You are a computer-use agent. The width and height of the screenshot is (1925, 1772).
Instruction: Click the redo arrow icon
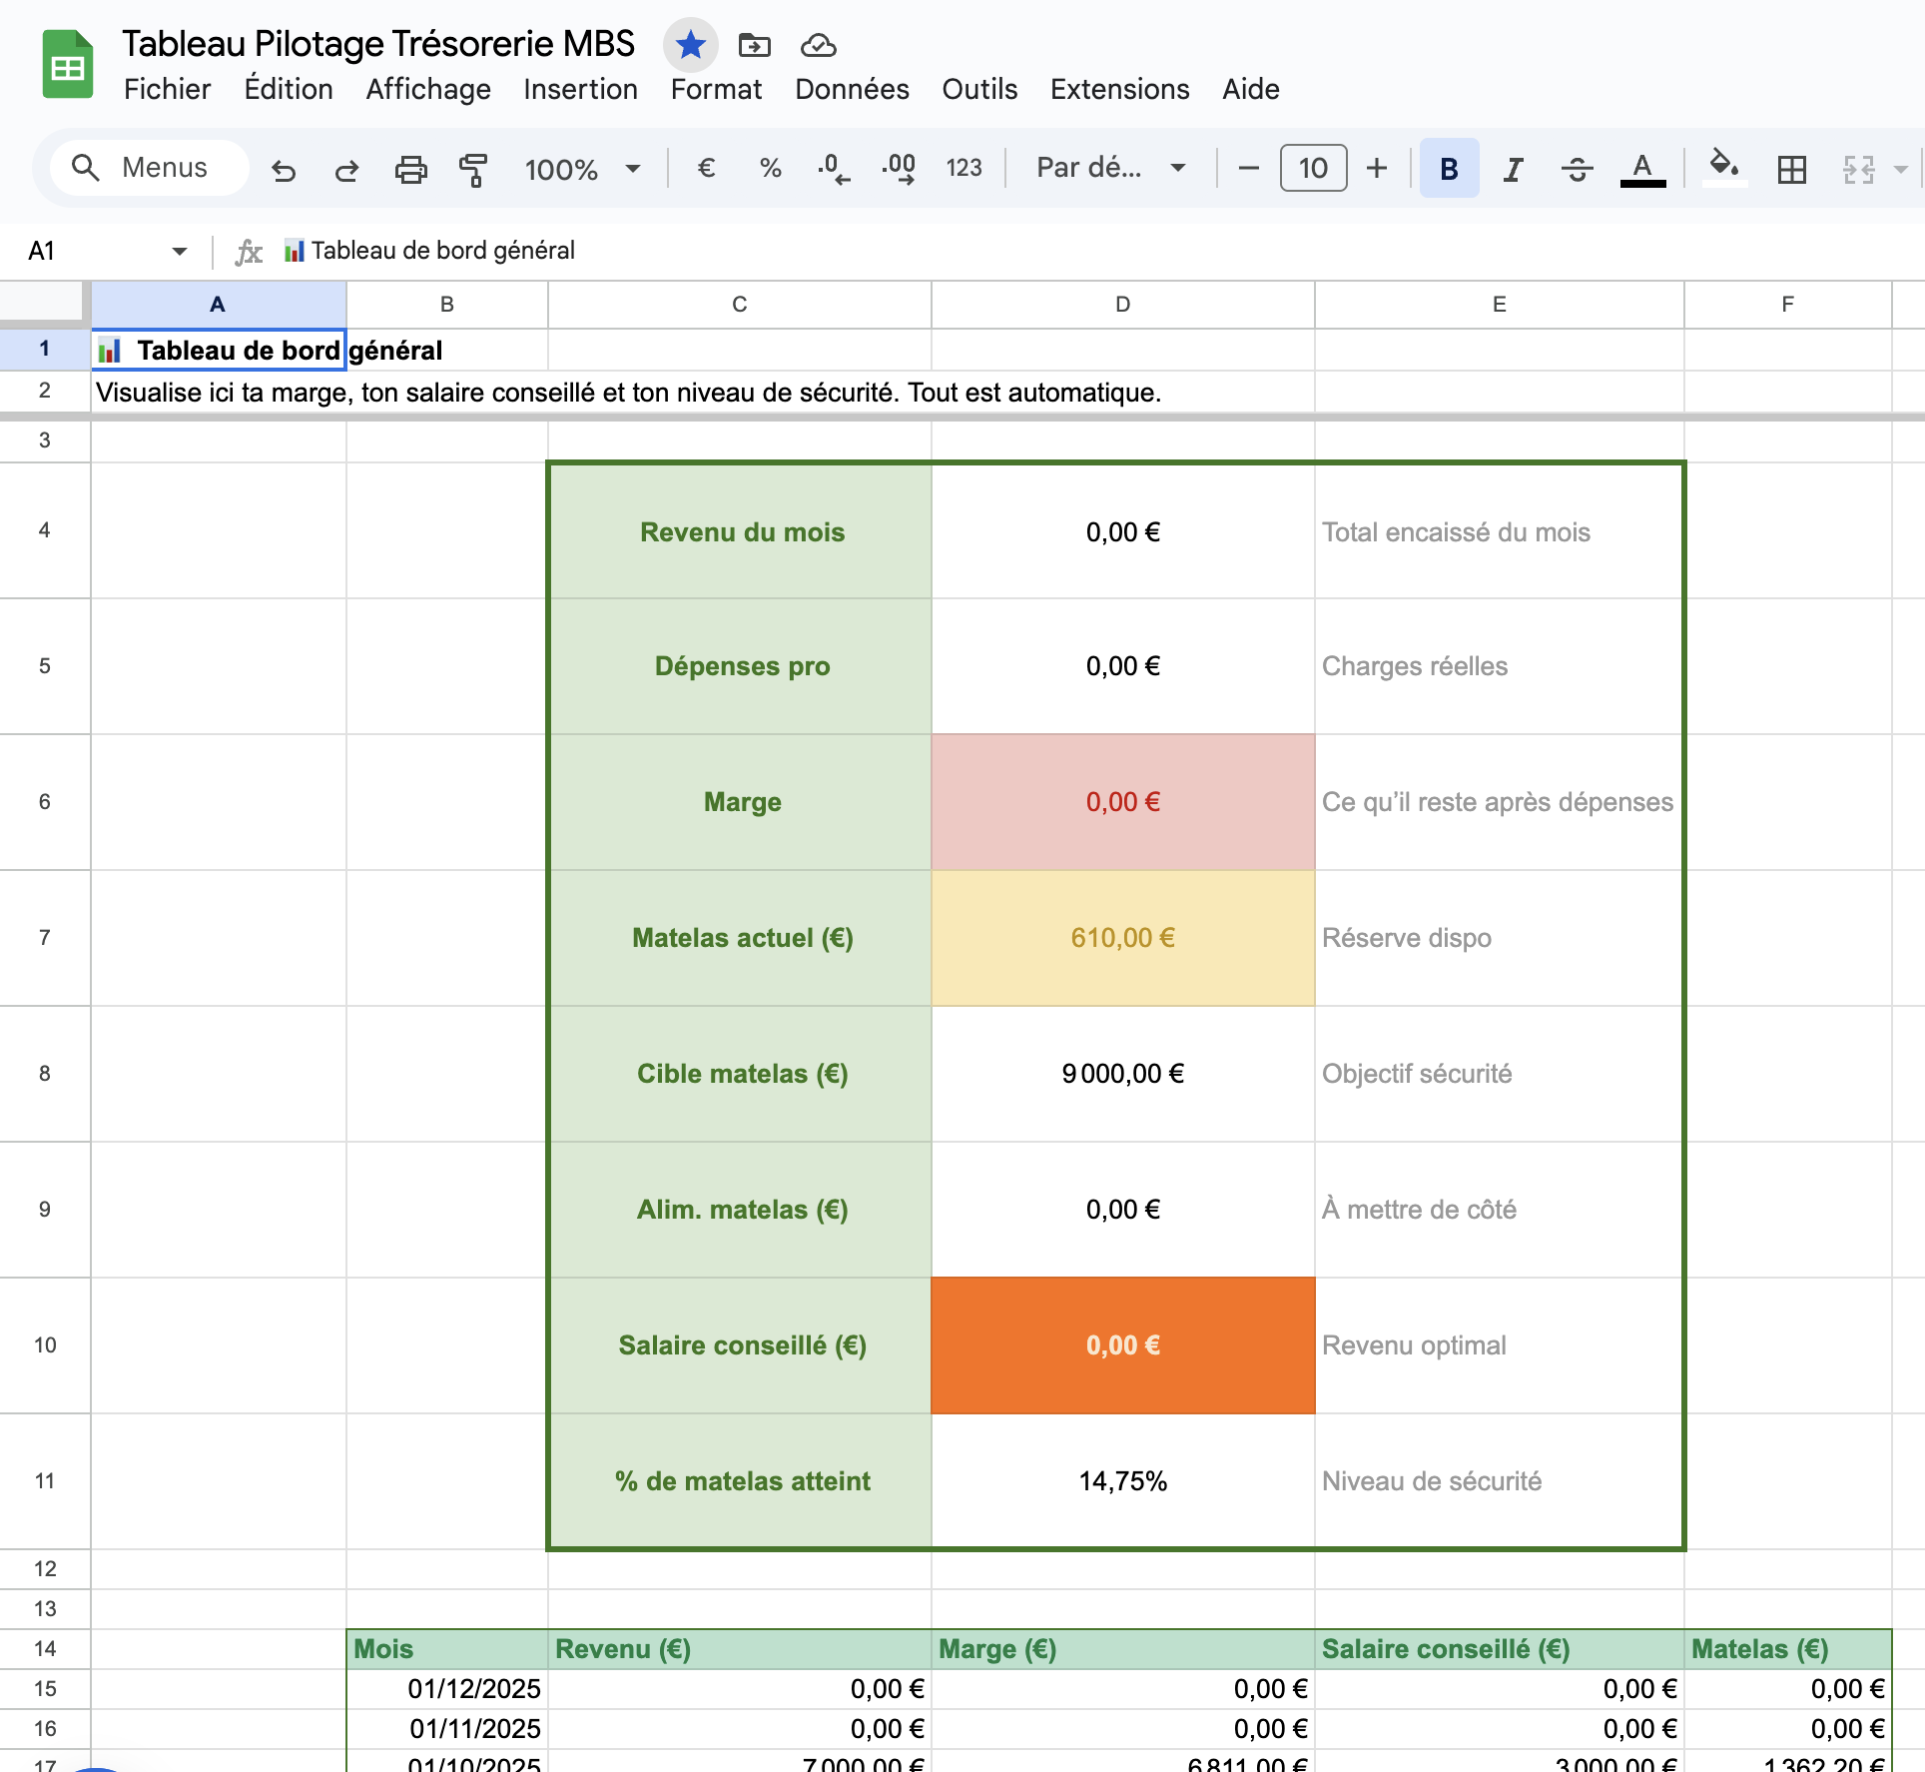click(346, 169)
